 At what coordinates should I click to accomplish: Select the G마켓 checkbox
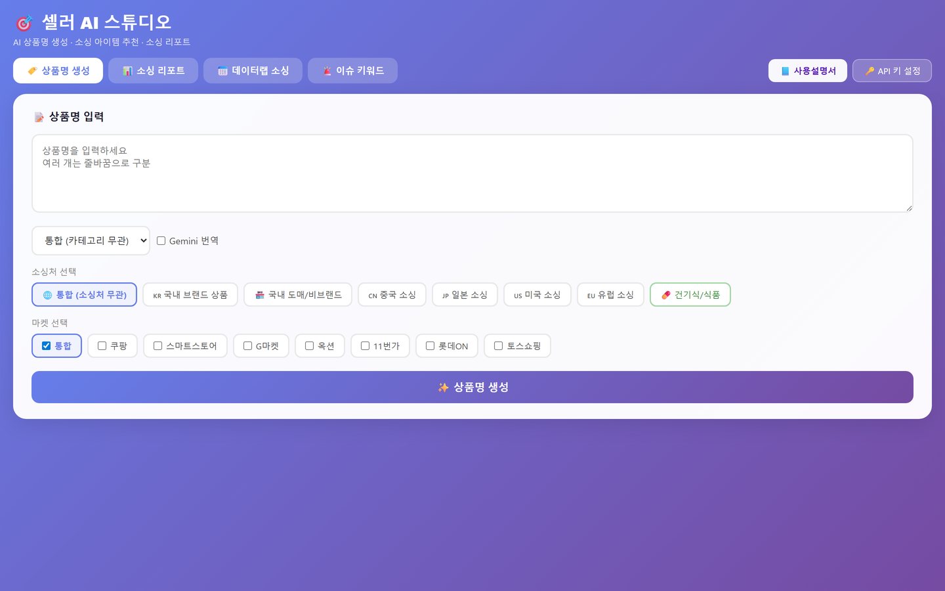point(247,346)
